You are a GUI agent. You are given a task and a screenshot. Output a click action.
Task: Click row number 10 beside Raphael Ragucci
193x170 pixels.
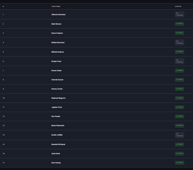click(x=3, y=98)
